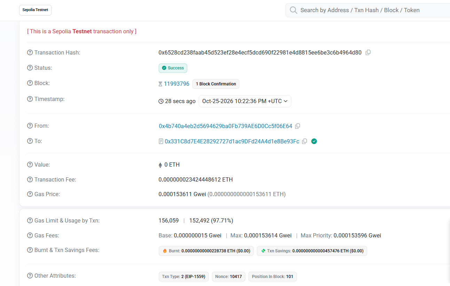Click the Txn Type: 2 (EIP-1559) badge

click(x=184, y=277)
